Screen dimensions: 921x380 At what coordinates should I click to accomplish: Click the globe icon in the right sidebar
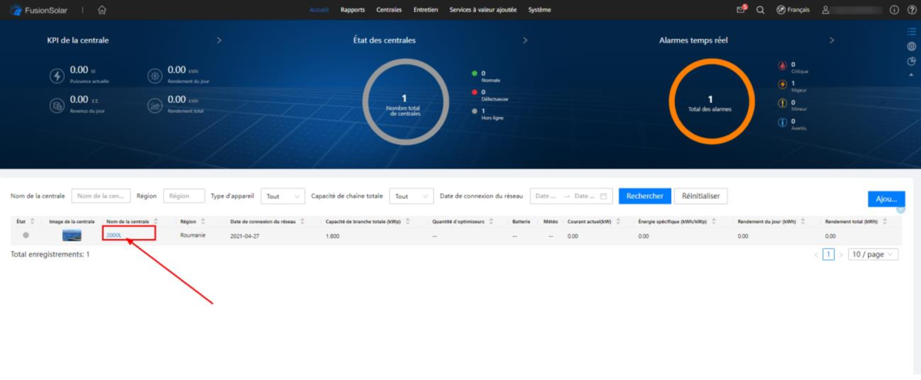tap(911, 47)
